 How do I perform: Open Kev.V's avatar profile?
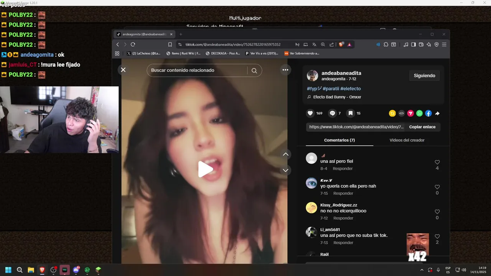pos(311,183)
